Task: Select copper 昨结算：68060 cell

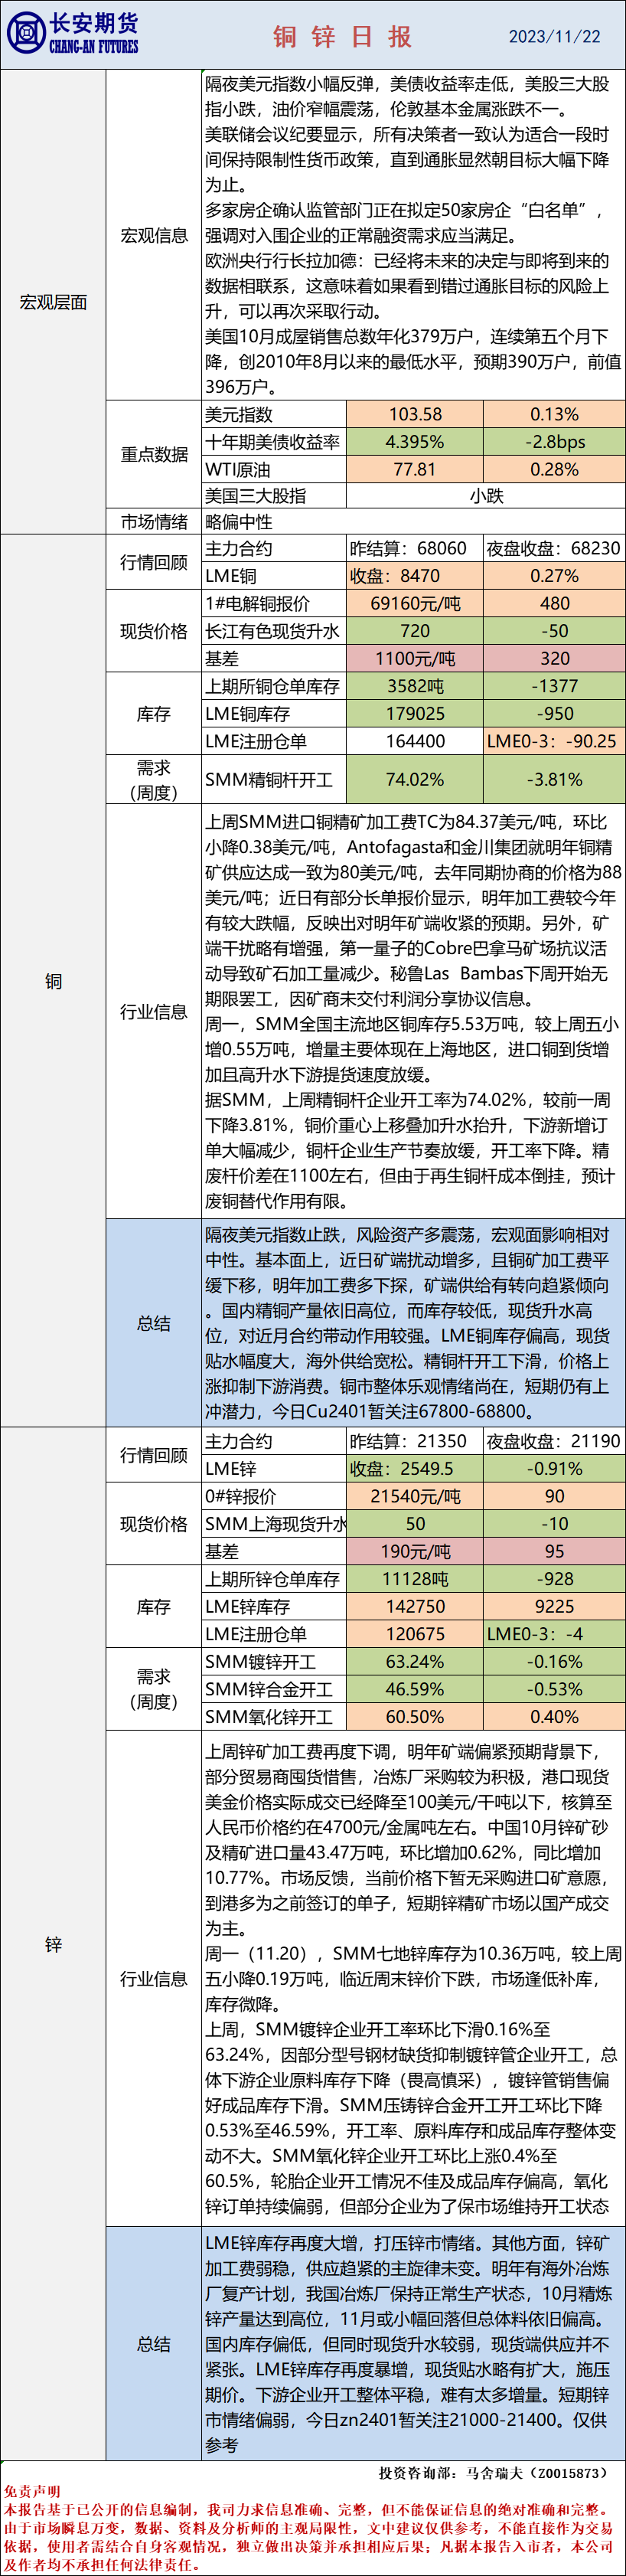Action: coord(415,549)
